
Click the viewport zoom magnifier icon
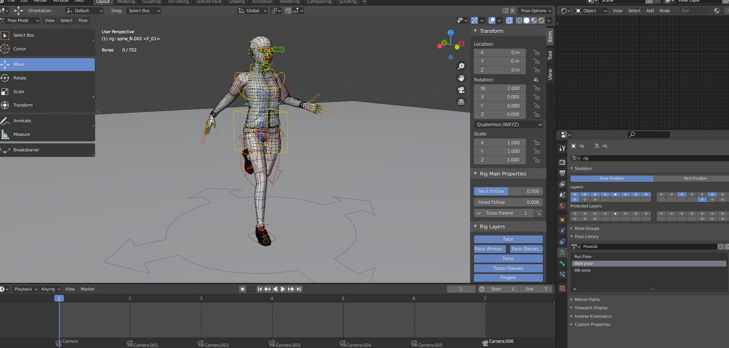point(461,66)
